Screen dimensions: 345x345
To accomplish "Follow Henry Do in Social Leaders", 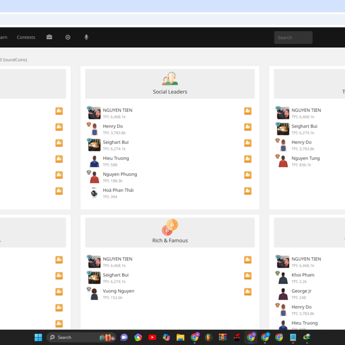I will tap(247, 127).
